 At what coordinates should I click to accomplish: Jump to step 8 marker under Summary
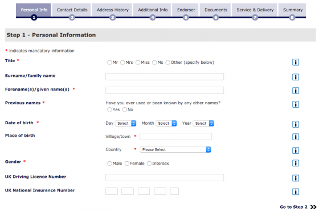pos(292,18)
